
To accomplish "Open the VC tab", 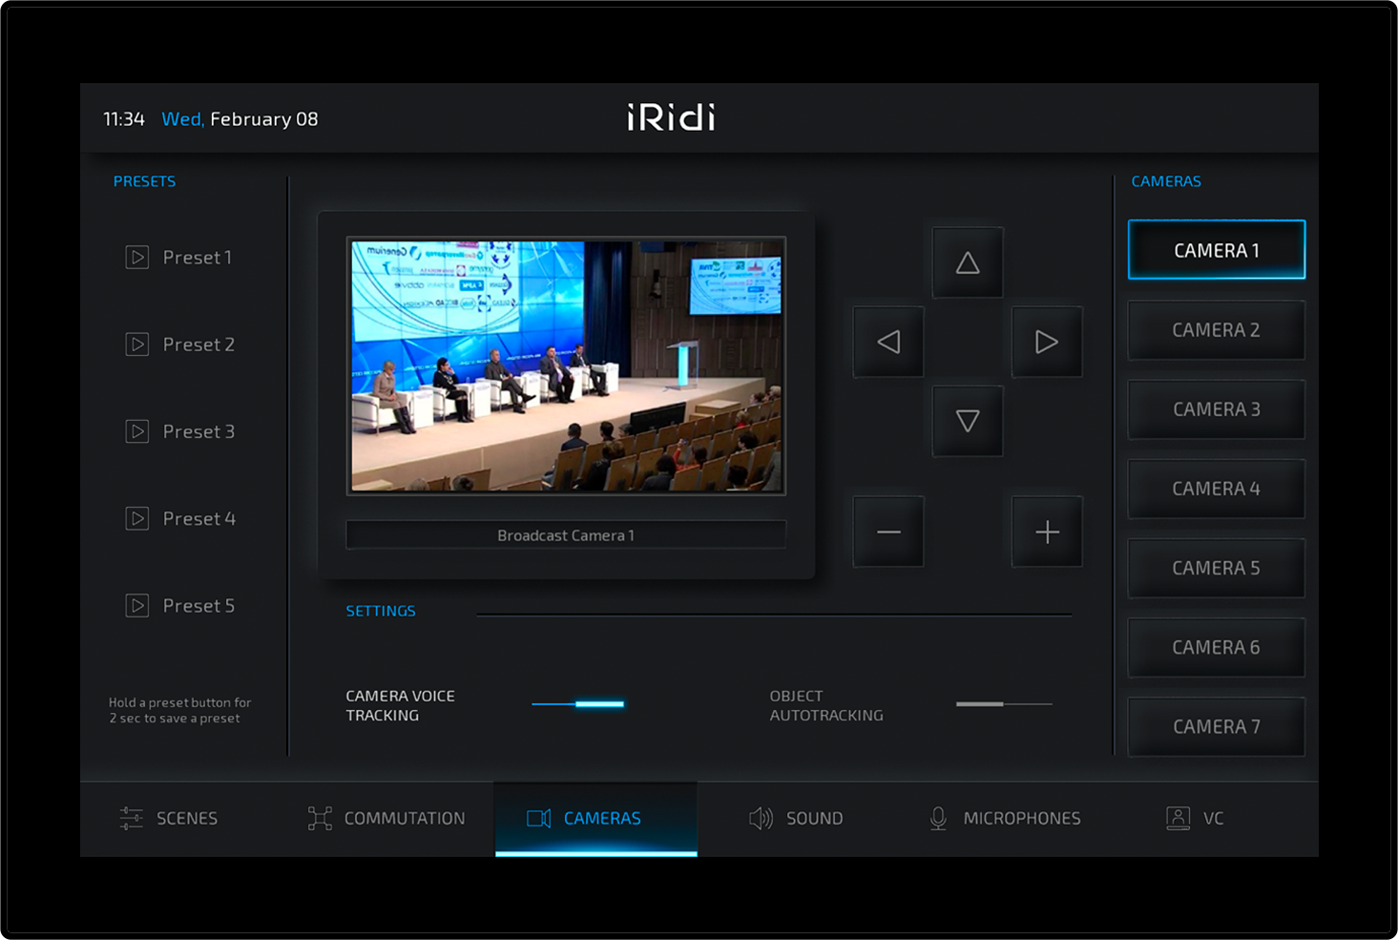I will coord(1195,818).
